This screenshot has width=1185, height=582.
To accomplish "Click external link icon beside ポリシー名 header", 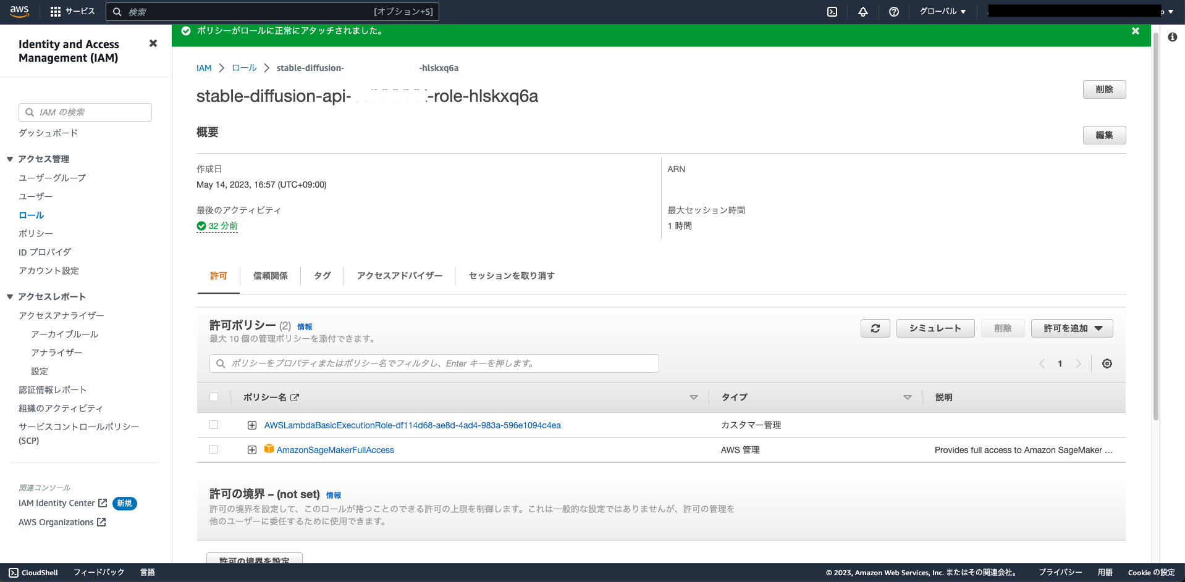I will pyautogui.click(x=295, y=397).
